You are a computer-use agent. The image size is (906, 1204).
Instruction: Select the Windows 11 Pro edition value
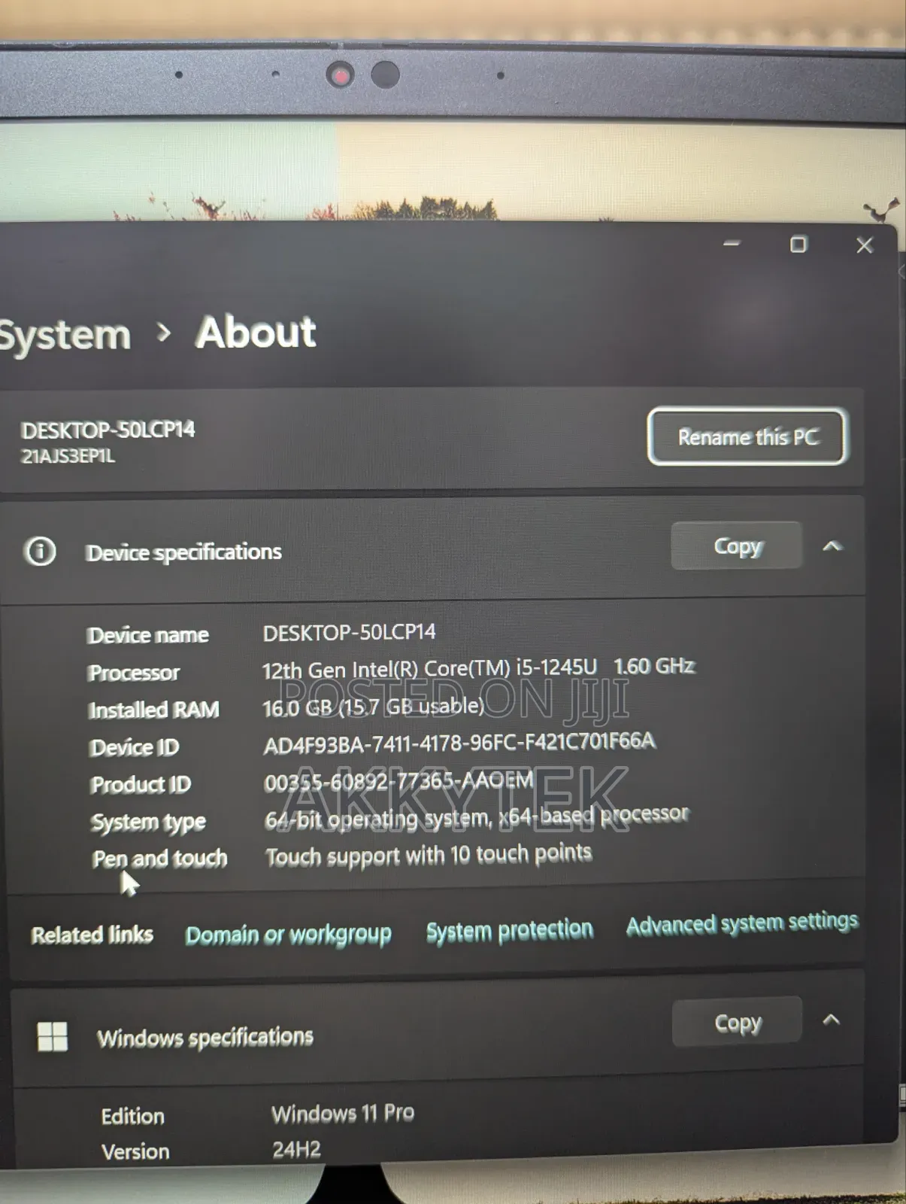pyautogui.click(x=343, y=1113)
